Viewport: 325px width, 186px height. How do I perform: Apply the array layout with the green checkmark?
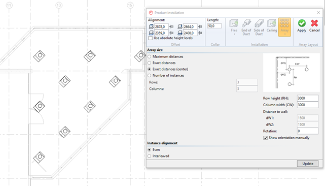(302, 25)
